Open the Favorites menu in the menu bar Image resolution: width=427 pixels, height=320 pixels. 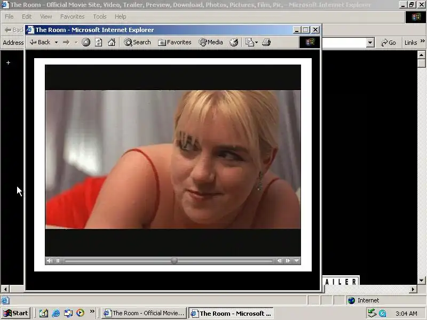coord(73,17)
